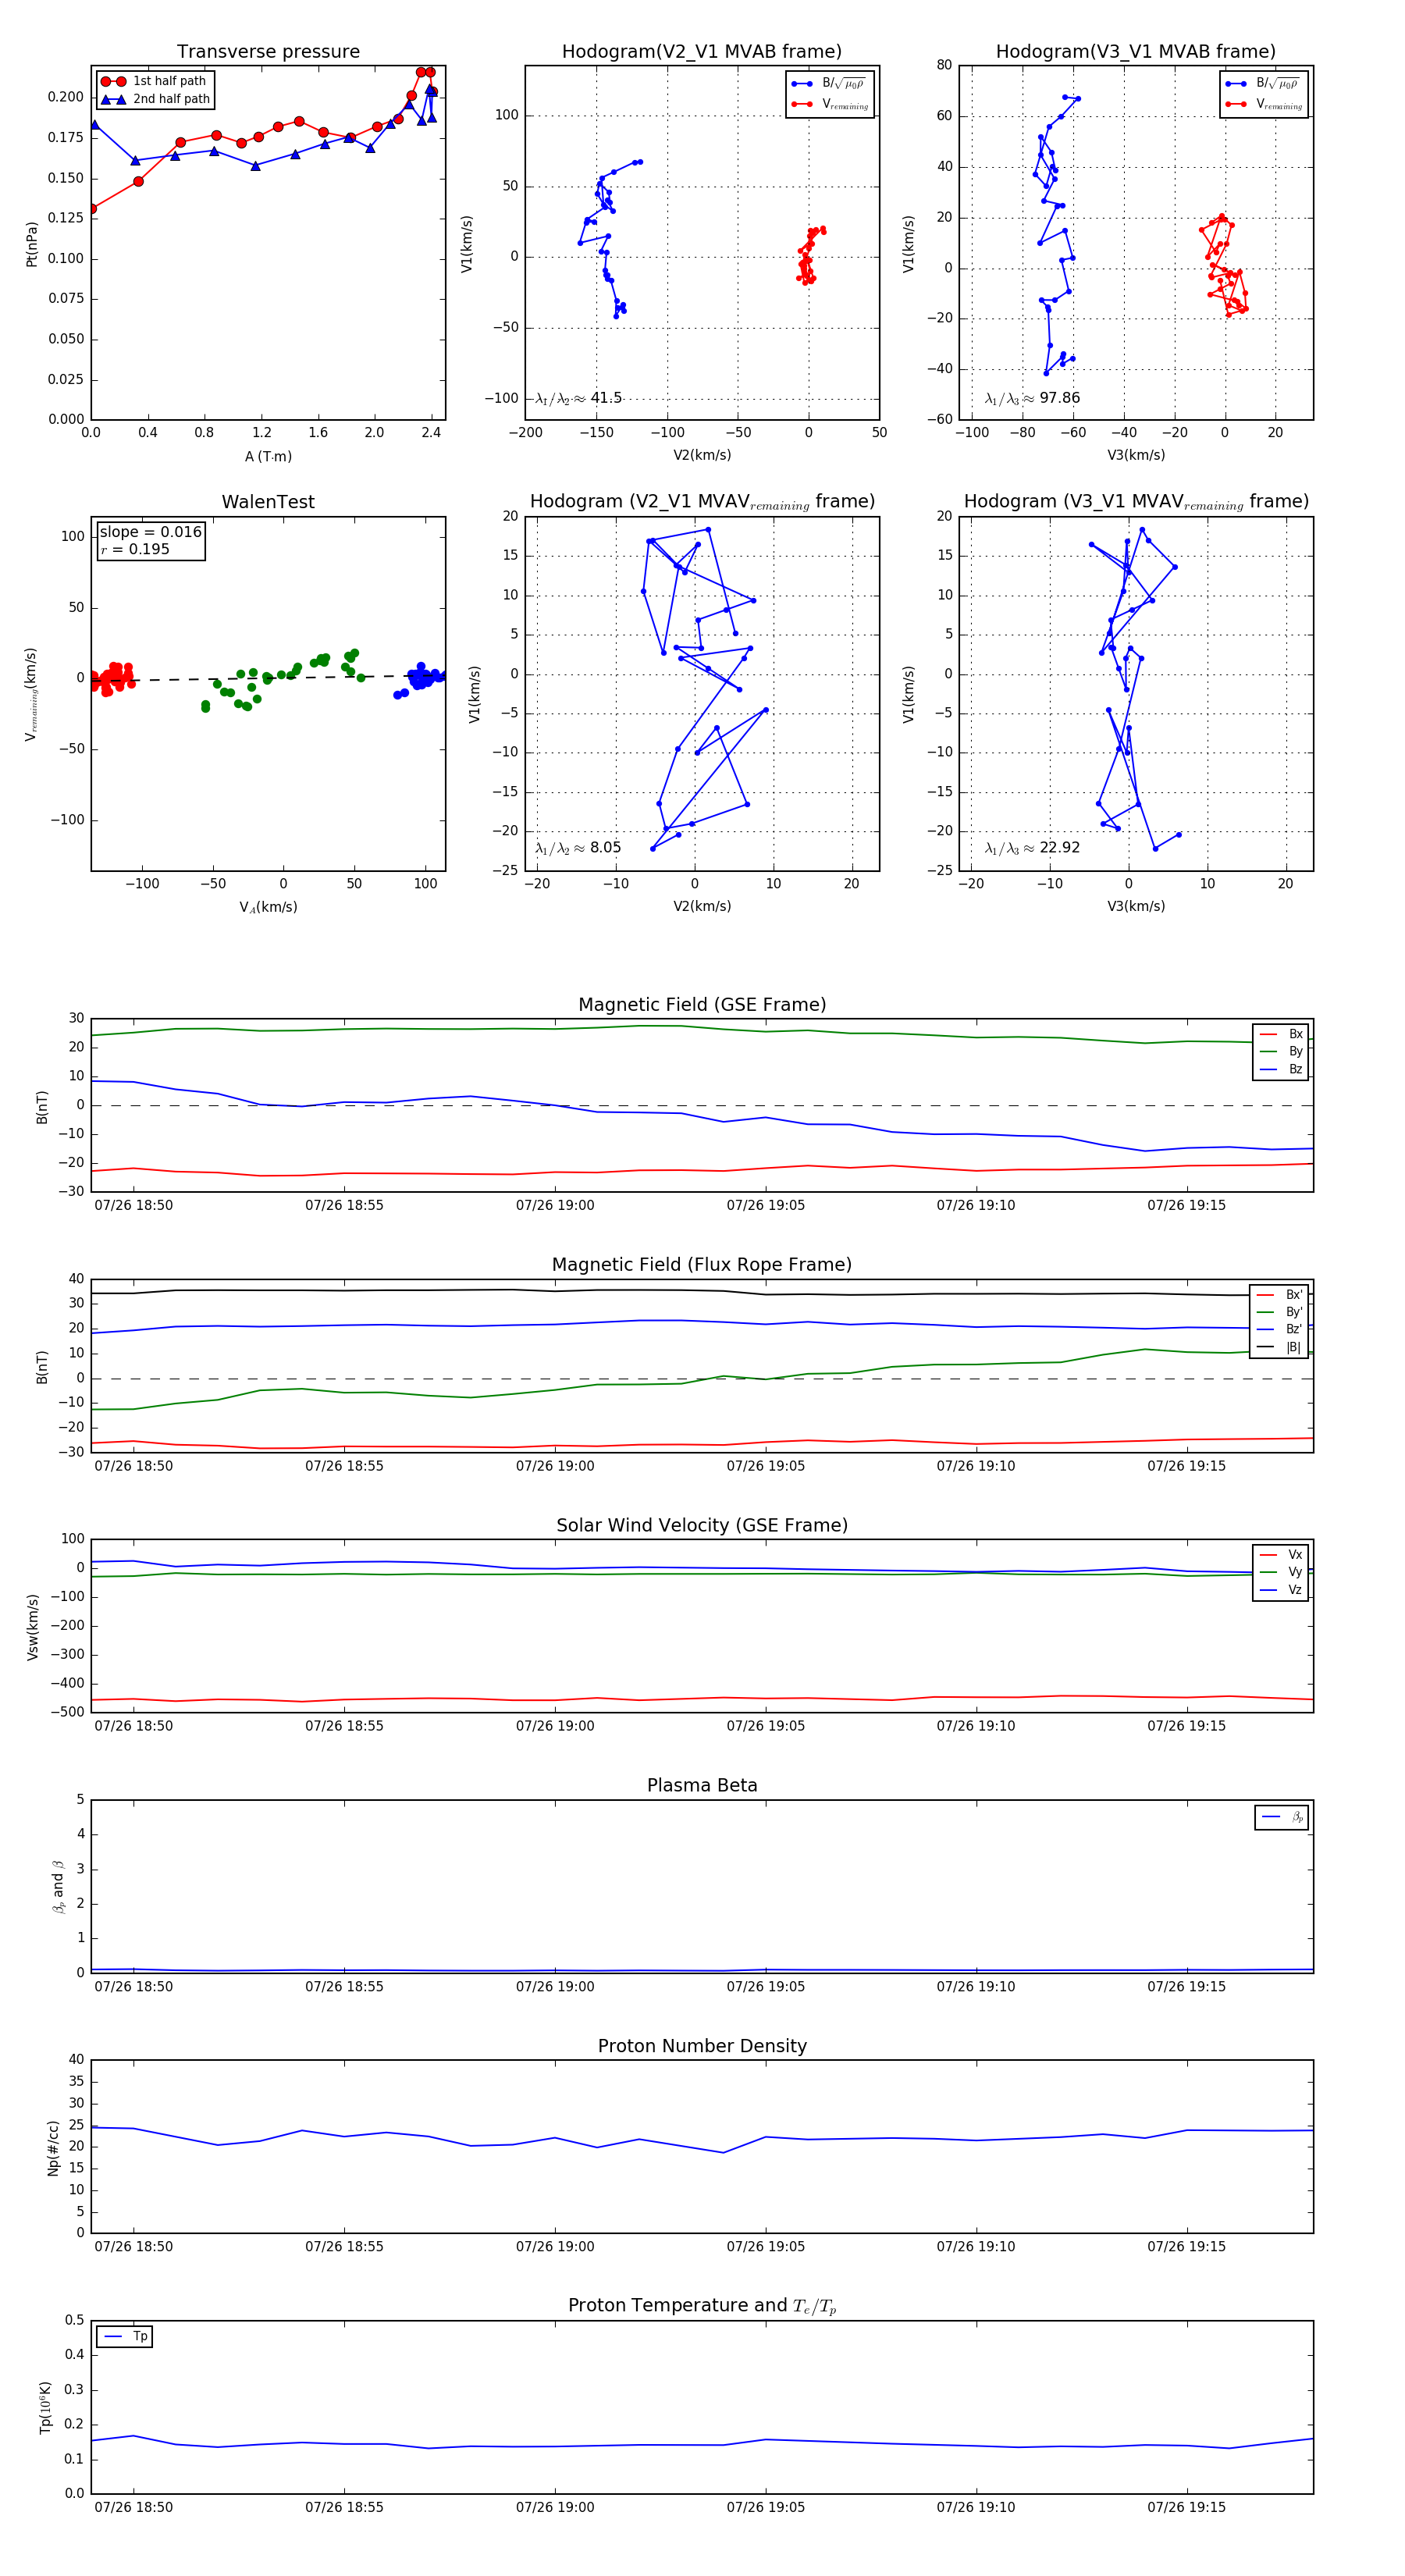Click the Plasma Beta legend box
Screen dimensions: 1405x2576
(1281, 1817)
